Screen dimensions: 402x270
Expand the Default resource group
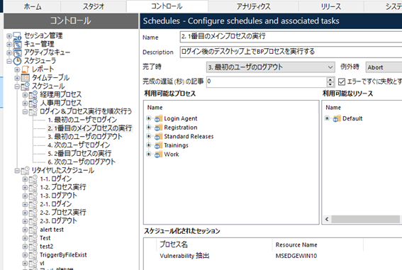tap(327, 118)
